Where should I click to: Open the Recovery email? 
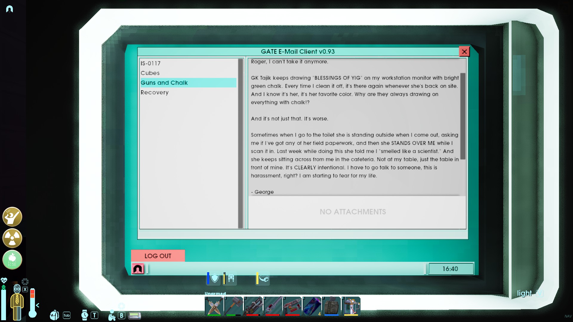click(188, 92)
